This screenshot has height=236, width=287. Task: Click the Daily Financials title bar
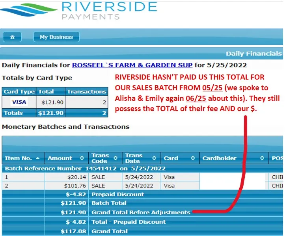click(142, 54)
